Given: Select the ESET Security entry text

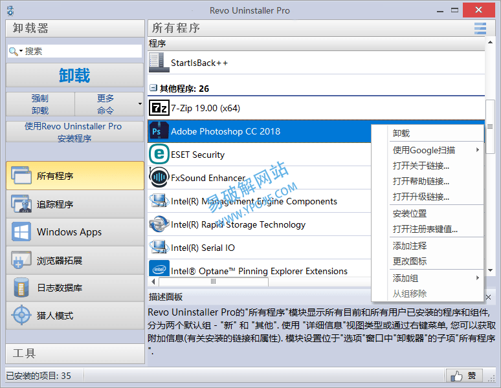Looking at the screenshot, I should [x=197, y=155].
